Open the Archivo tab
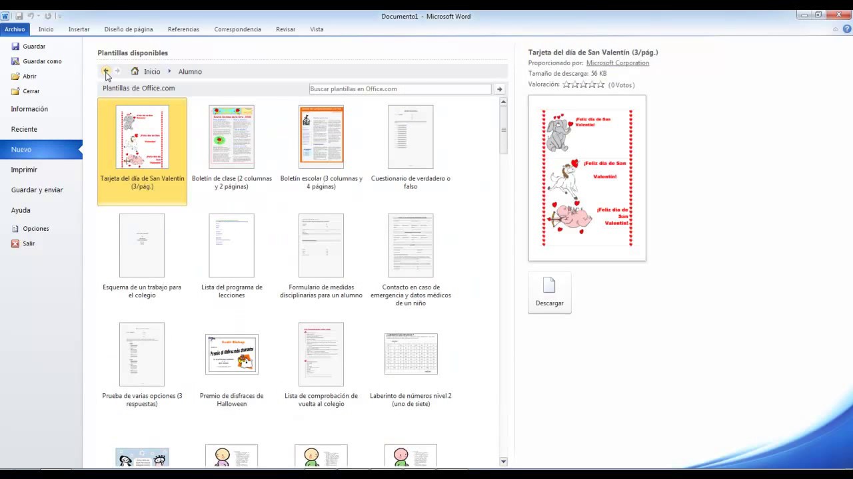 pyautogui.click(x=15, y=29)
